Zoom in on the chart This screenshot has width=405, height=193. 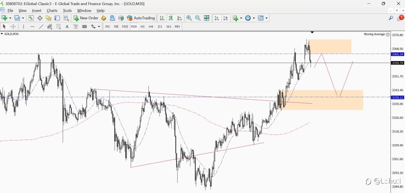point(189,18)
